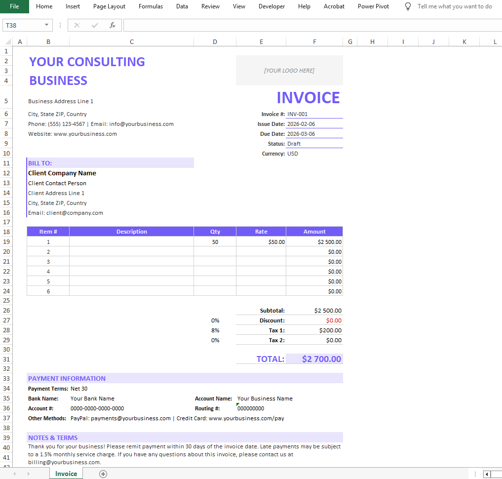Open the Power Pivot tab
The image size is (502, 479).
click(x=373, y=6)
